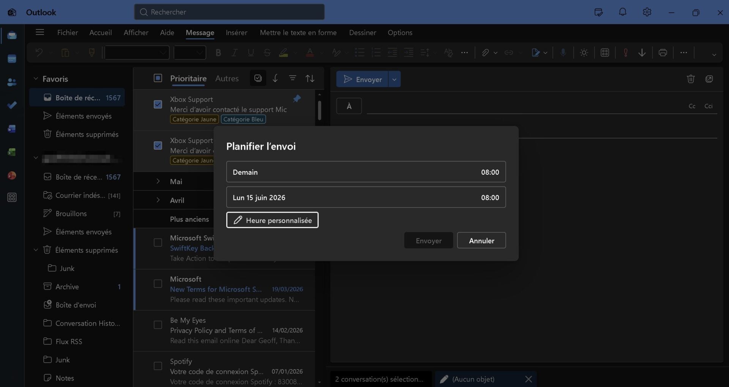Launch PowerPoint from the sidebar

point(12,175)
